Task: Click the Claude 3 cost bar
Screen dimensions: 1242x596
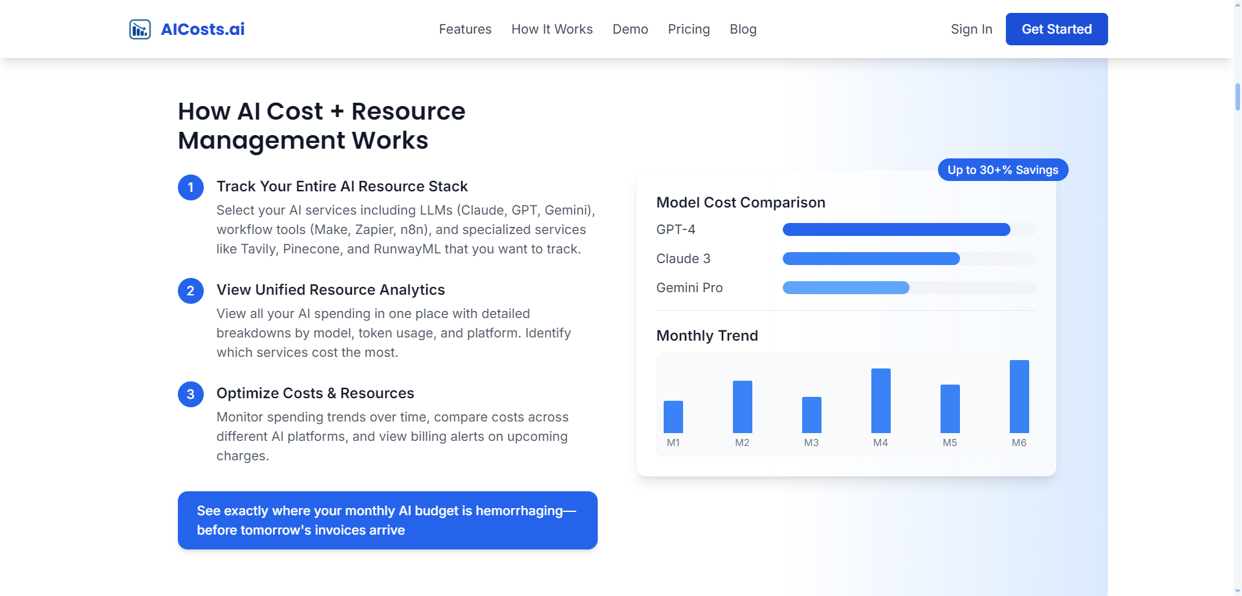Action: click(871, 259)
